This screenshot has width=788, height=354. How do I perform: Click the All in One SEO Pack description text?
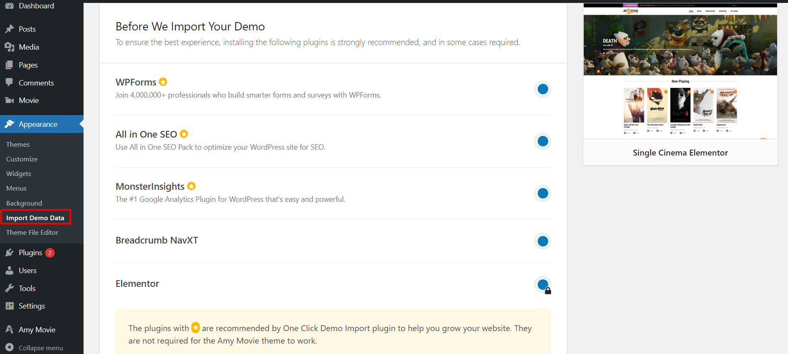click(220, 147)
